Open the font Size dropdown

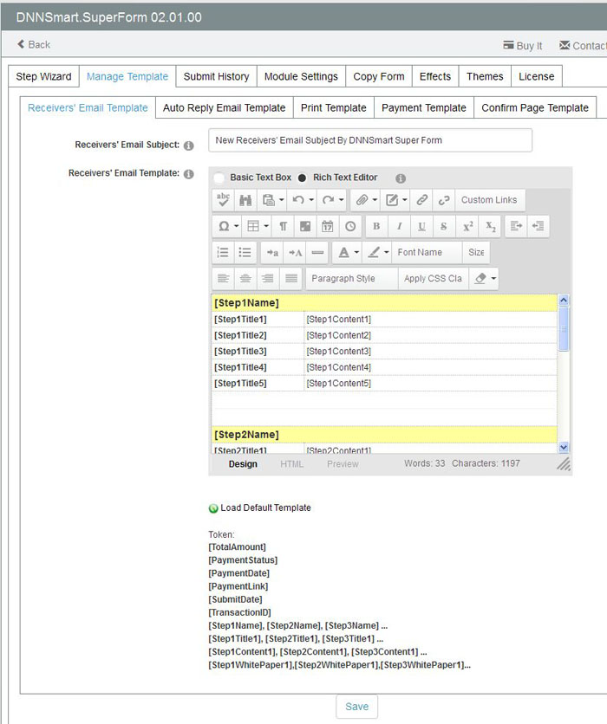click(x=476, y=253)
